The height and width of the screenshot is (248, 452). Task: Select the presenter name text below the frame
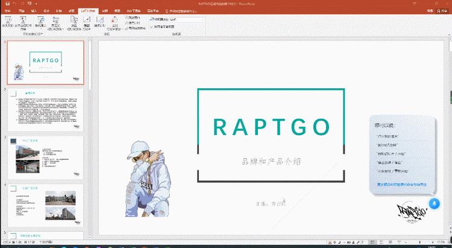point(271,203)
